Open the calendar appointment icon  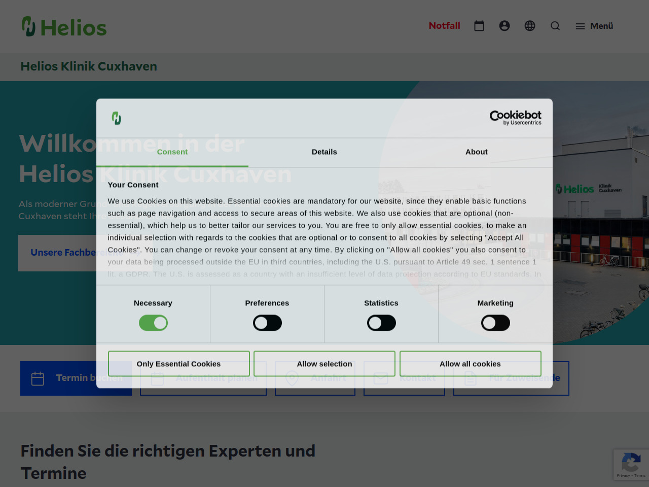(x=479, y=26)
